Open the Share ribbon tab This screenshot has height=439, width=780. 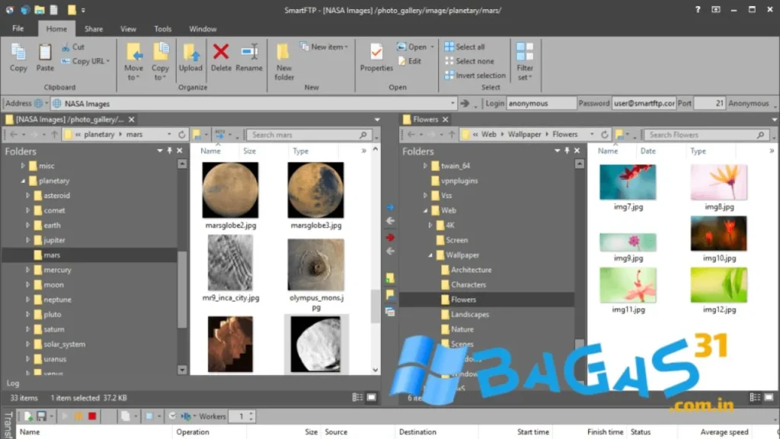pos(94,29)
